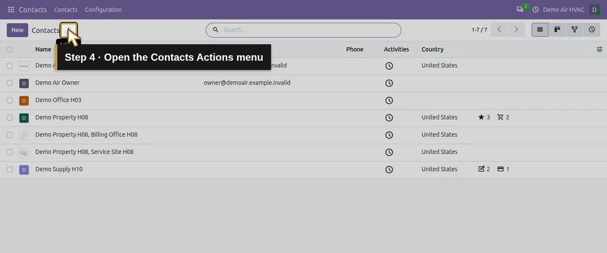
Task: Open the user avatar menu in top bar
Action: [594, 10]
